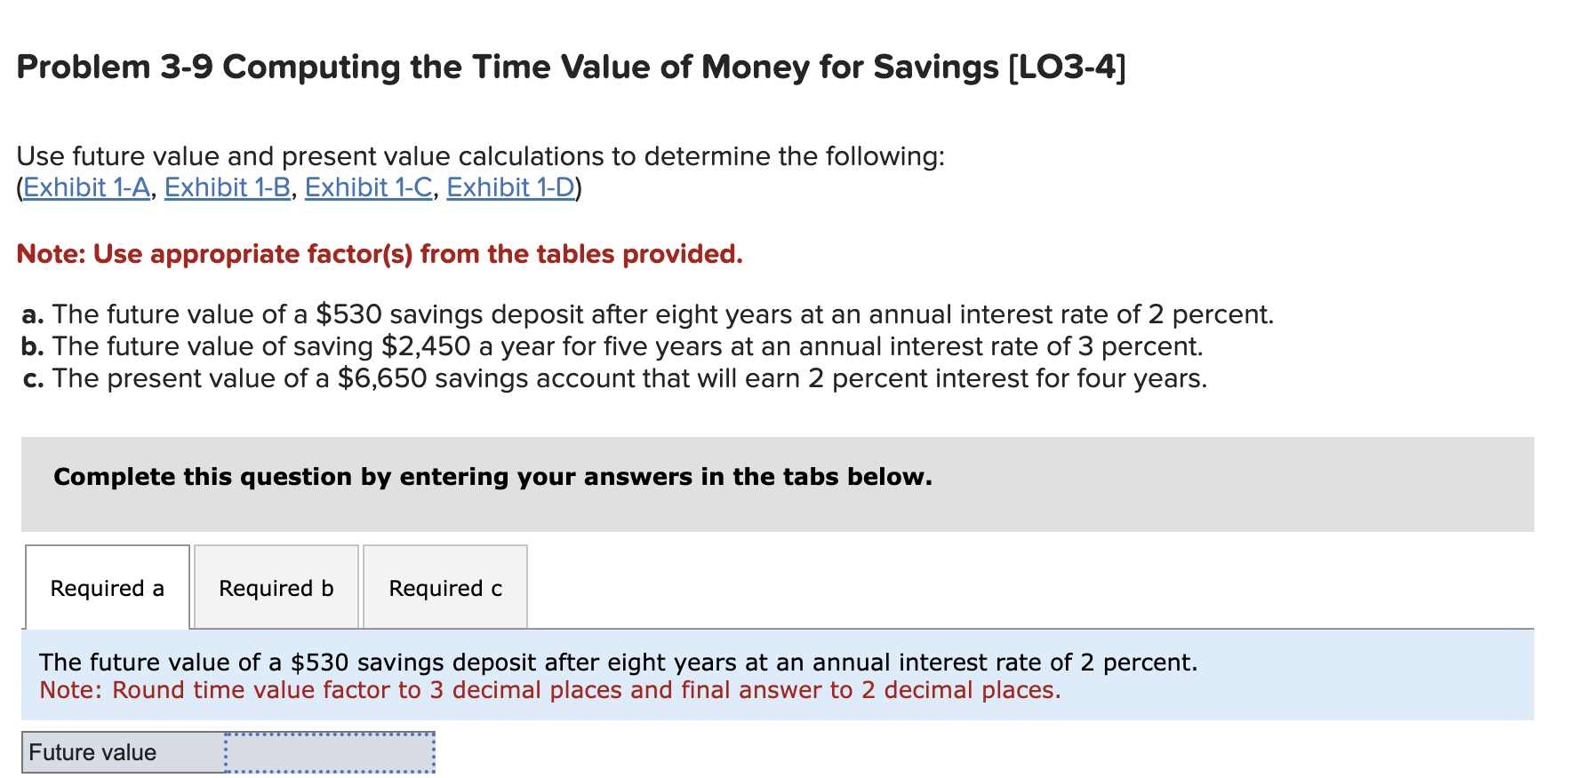Open the Exhibit 1-C link
1577x778 pixels.
click(367, 187)
